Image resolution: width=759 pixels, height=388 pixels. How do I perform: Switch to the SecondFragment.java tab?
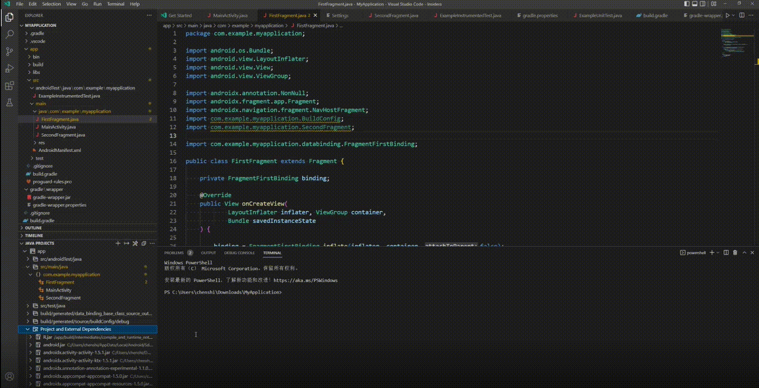click(396, 15)
